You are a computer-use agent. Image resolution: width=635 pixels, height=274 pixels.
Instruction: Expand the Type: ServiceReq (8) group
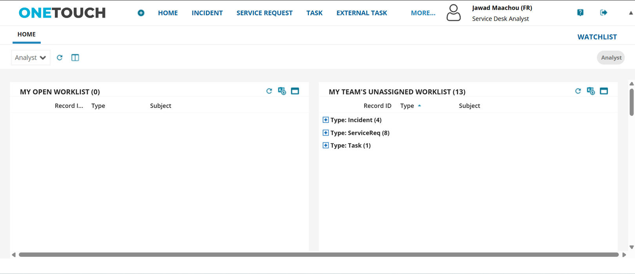click(x=326, y=133)
